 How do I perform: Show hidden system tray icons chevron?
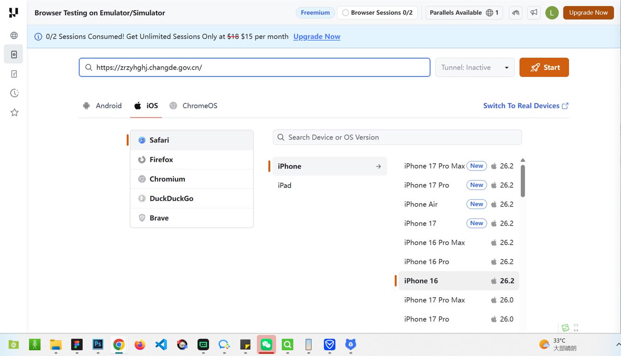pos(618,344)
